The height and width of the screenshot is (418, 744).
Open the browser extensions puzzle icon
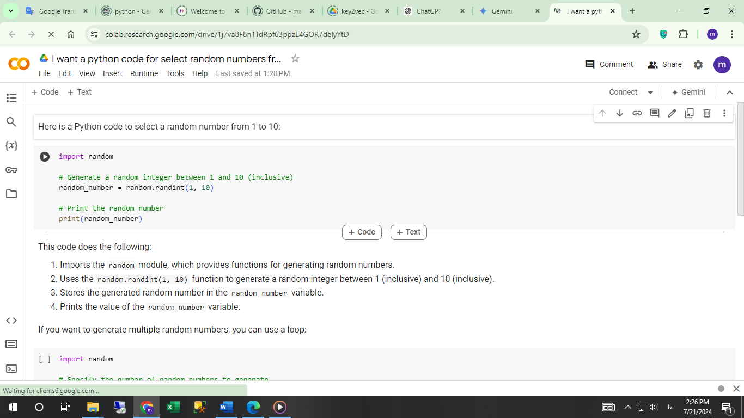(683, 34)
